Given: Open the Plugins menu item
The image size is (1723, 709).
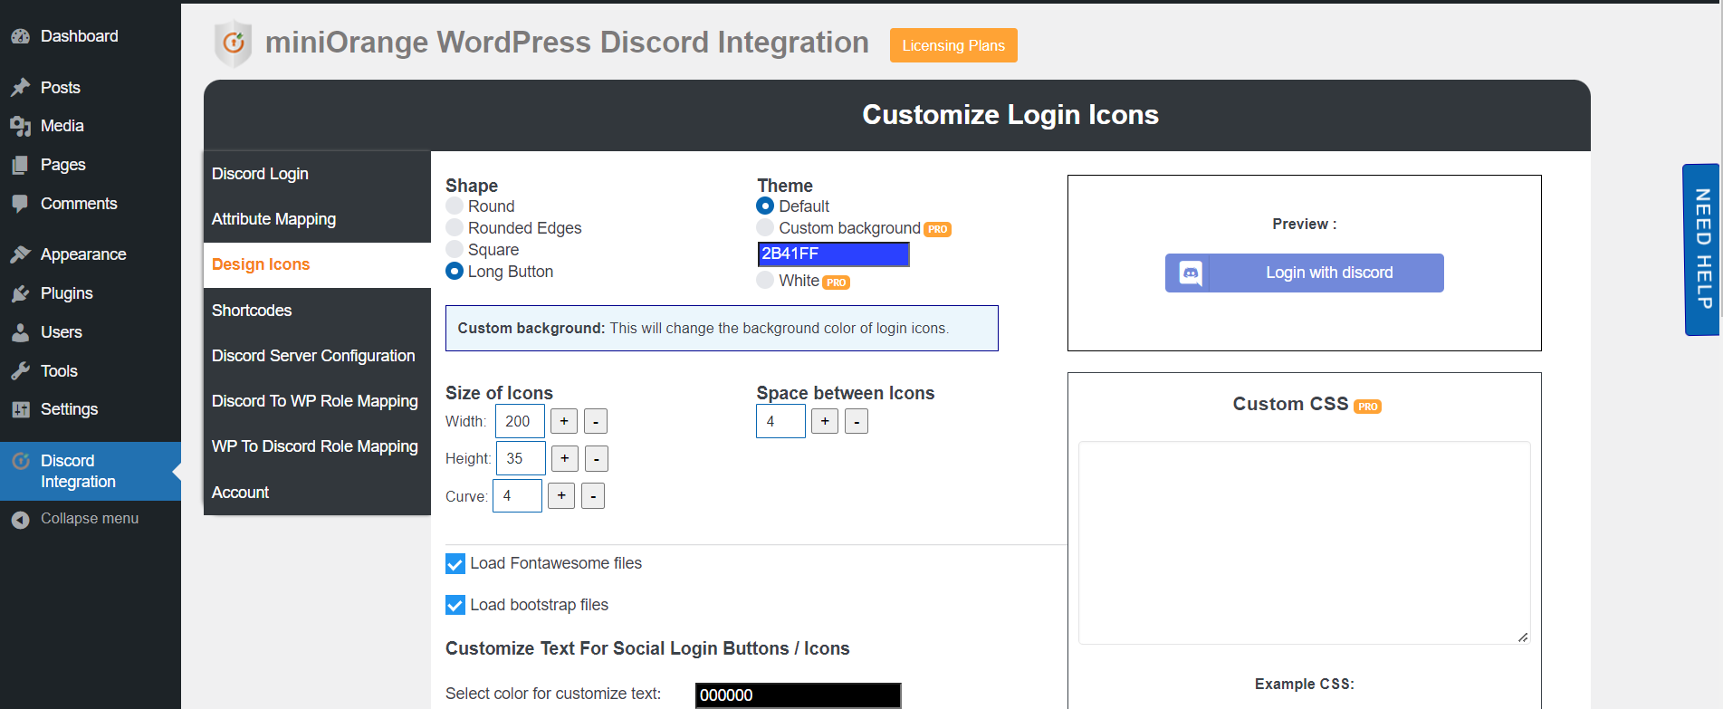Looking at the screenshot, I should click(91, 293).
